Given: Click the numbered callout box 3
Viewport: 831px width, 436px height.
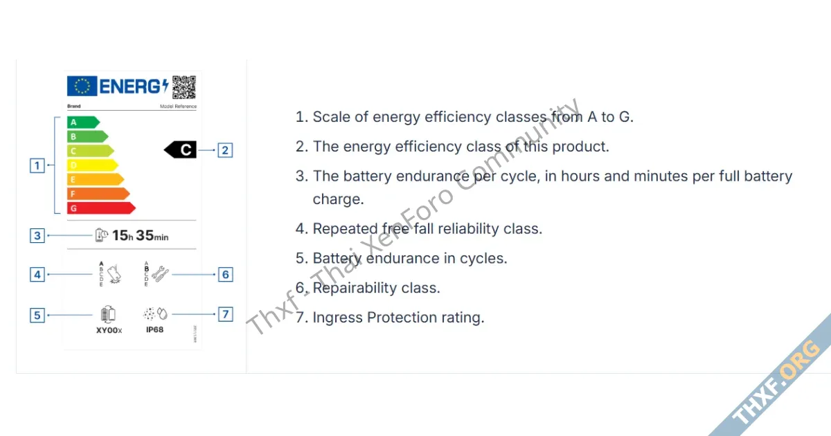Looking at the screenshot, I should pos(37,235).
